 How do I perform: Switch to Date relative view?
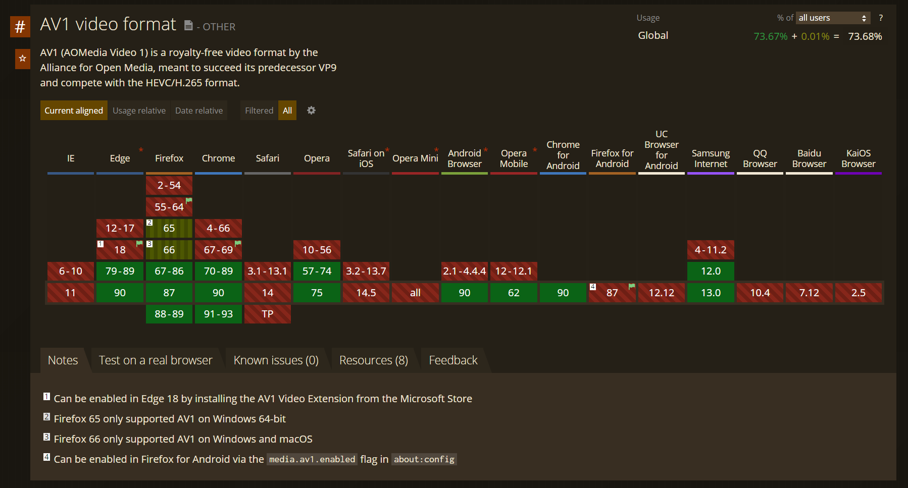pyautogui.click(x=199, y=111)
